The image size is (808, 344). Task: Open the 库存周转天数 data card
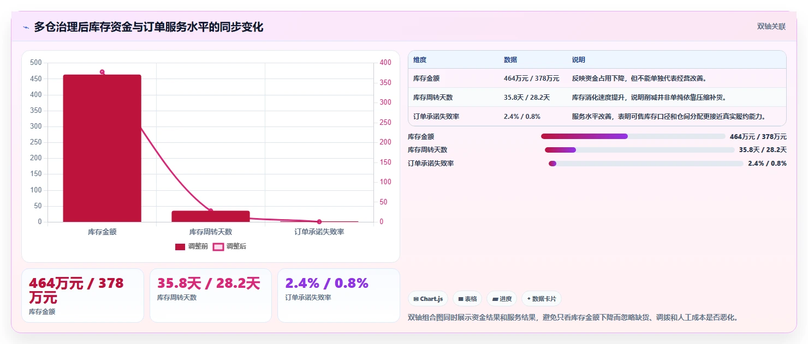click(x=211, y=295)
